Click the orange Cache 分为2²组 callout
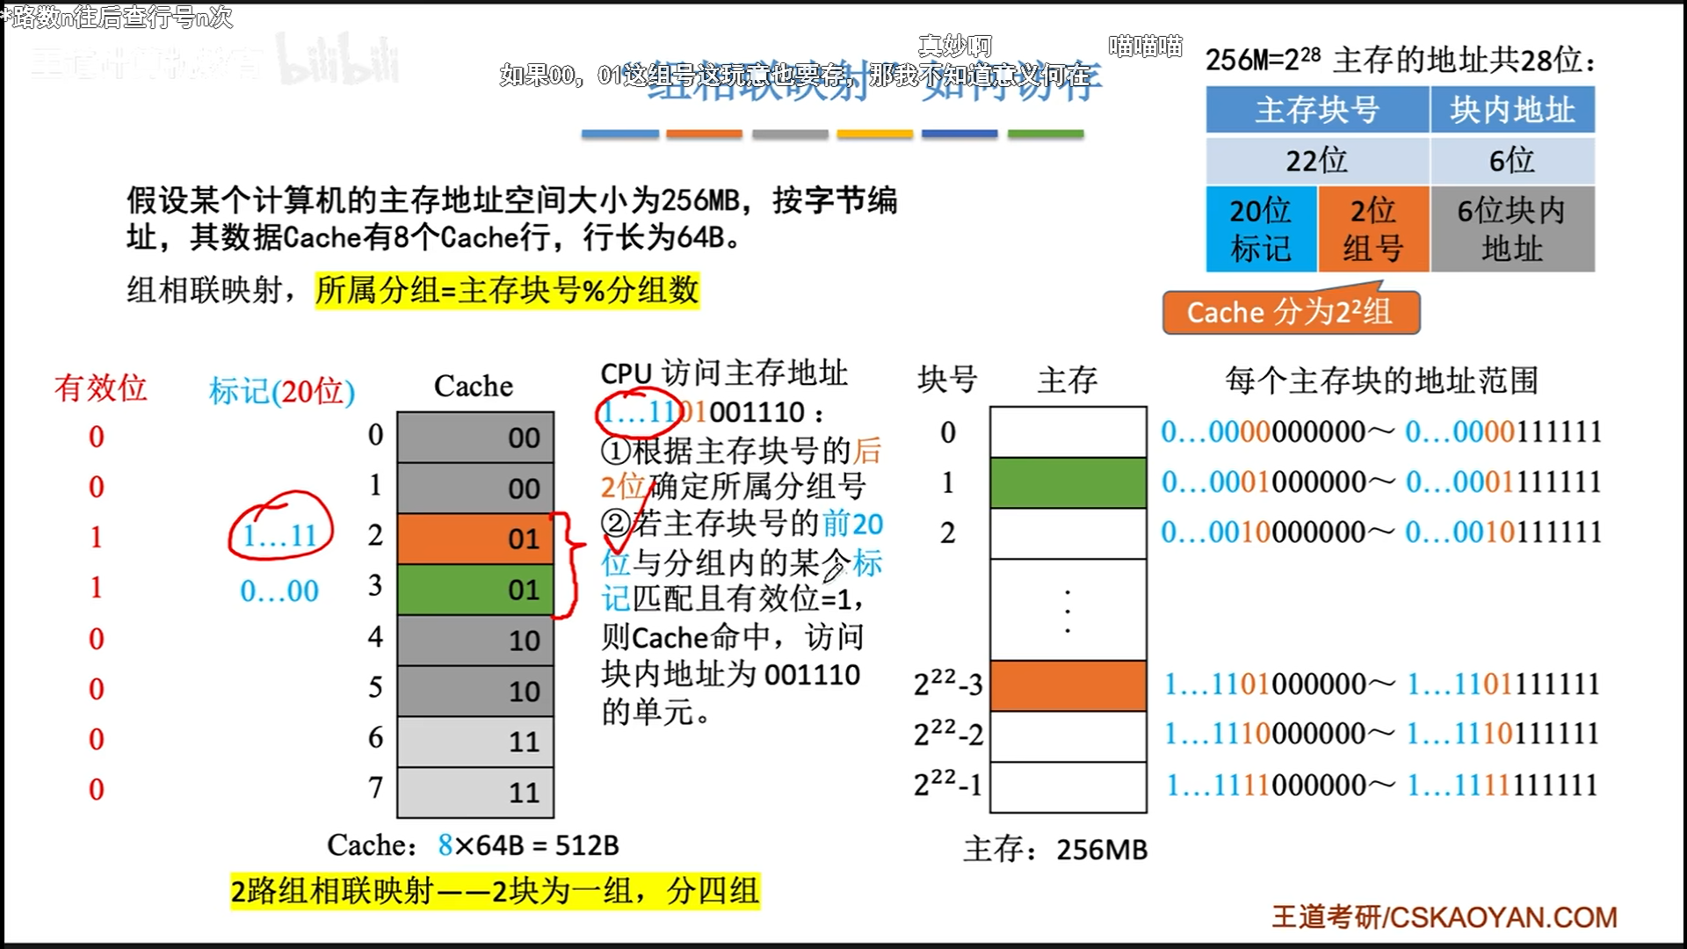This screenshot has height=949, width=1687. [1290, 313]
